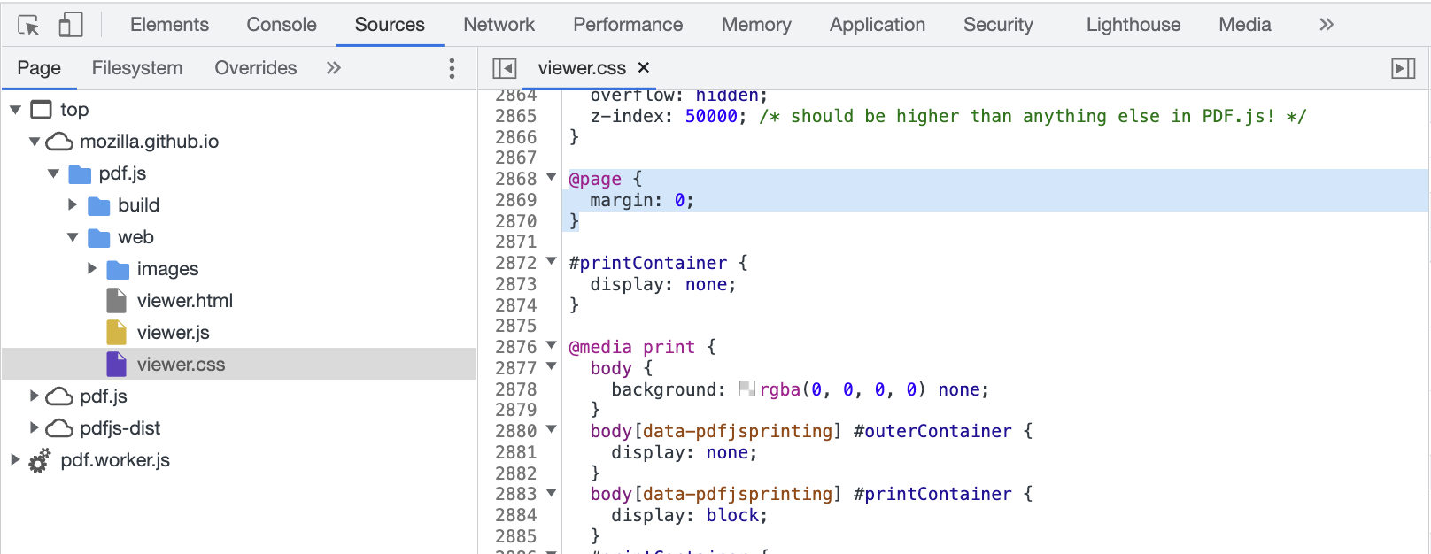Show more Sources navigator tabs chevron
Viewport: 1431px width, 554px height.
(x=333, y=68)
